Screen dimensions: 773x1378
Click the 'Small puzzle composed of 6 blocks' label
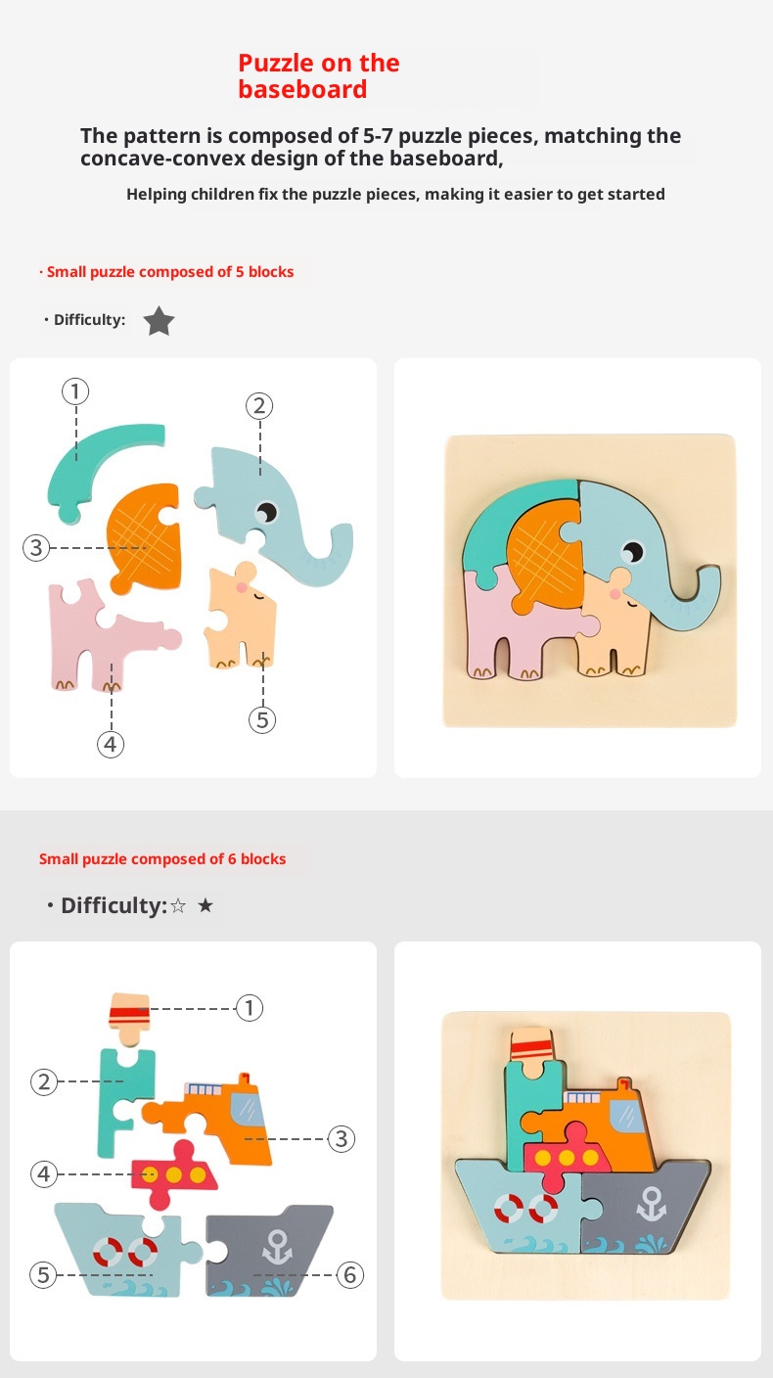[x=162, y=859]
